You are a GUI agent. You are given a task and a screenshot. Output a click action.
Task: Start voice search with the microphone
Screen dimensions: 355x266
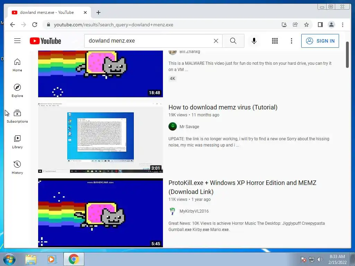[254, 41]
